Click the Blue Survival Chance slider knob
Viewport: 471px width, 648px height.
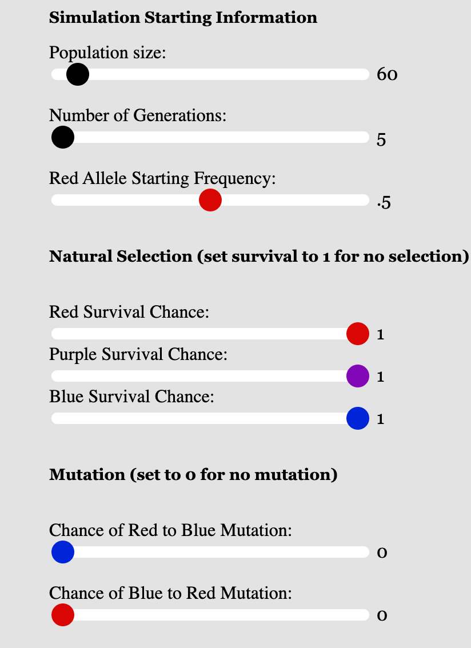point(358,418)
